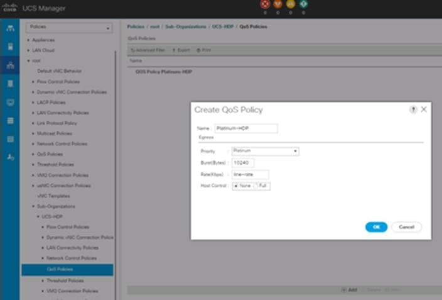Open the Equipment section in the sidebar
The width and height of the screenshot is (442, 300).
pos(10,28)
